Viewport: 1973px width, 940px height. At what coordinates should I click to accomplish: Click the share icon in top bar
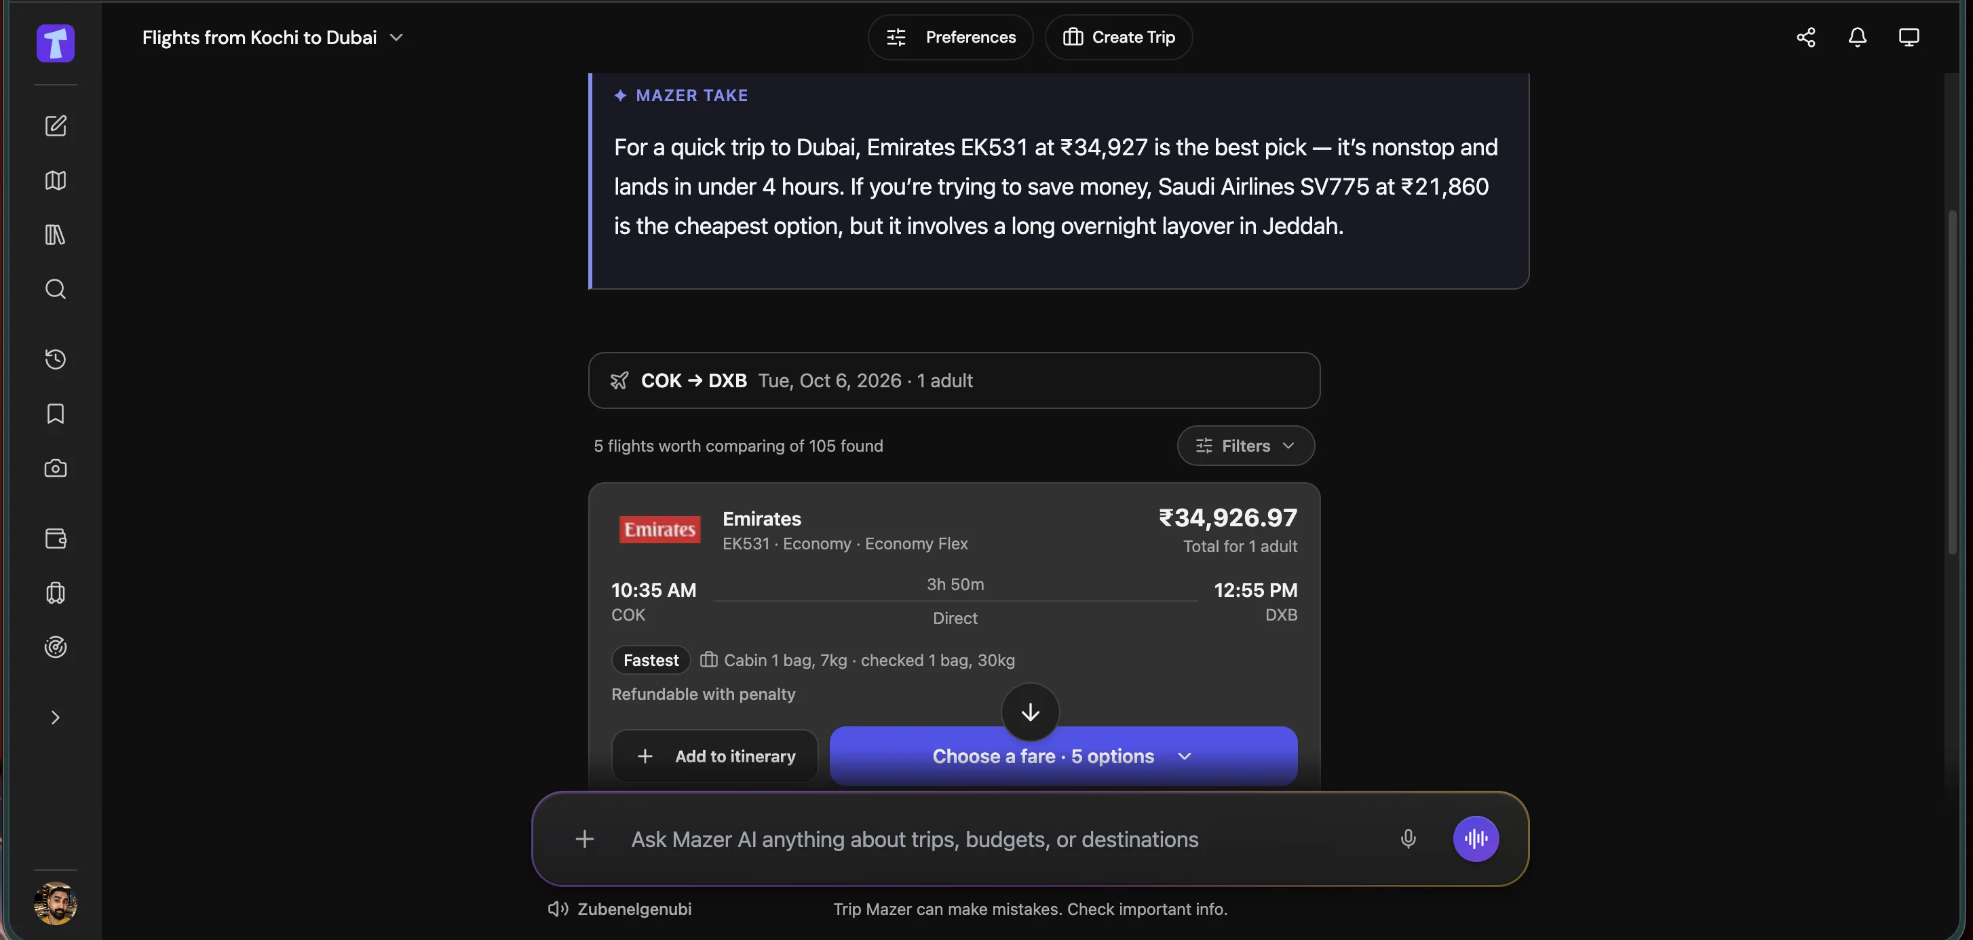(x=1806, y=37)
